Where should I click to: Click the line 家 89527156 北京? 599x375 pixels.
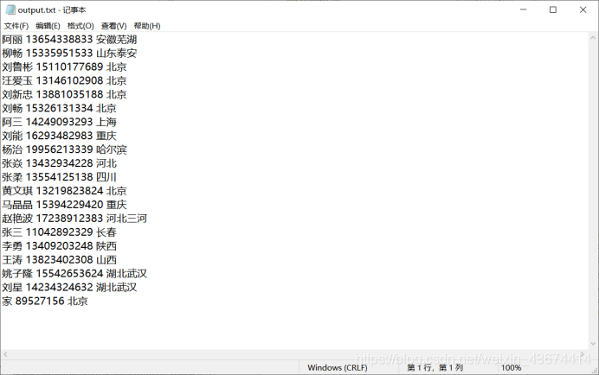tap(45, 301)
